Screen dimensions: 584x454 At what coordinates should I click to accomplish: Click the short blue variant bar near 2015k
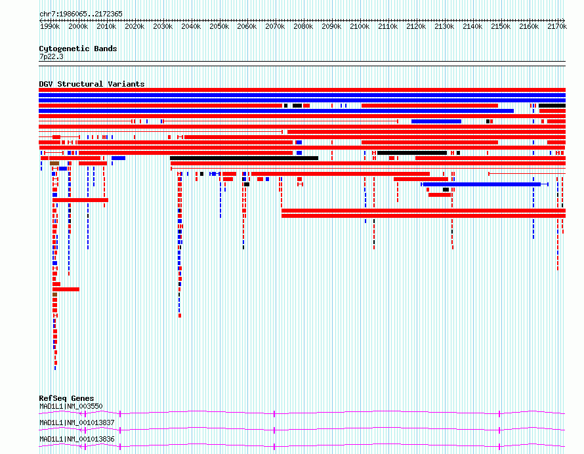tap(118, 158)
